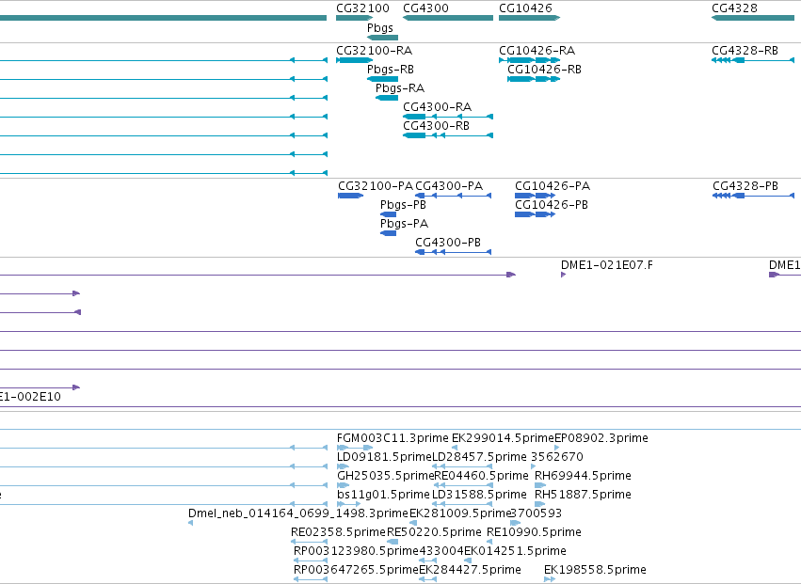Select the RE10990.5prime EST label
This screenshot has width=801, height=584.
pos(534,532)
